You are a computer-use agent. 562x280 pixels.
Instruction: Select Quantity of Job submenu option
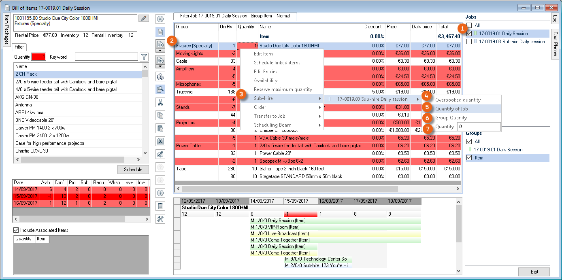point(451,109)
